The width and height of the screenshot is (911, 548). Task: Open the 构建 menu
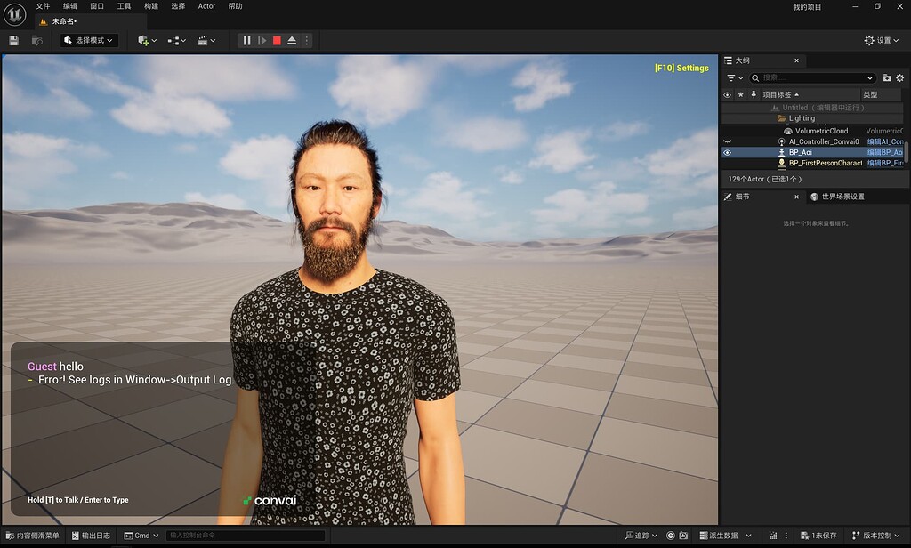151,6
